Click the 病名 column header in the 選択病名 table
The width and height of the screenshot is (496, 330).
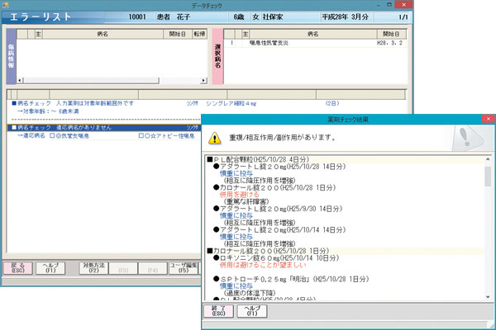tap(313, 34)
